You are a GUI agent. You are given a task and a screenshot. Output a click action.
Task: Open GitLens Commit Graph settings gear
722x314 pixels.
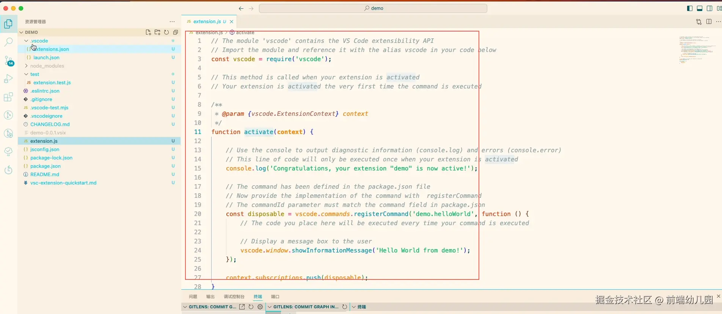tap(260, 307)
